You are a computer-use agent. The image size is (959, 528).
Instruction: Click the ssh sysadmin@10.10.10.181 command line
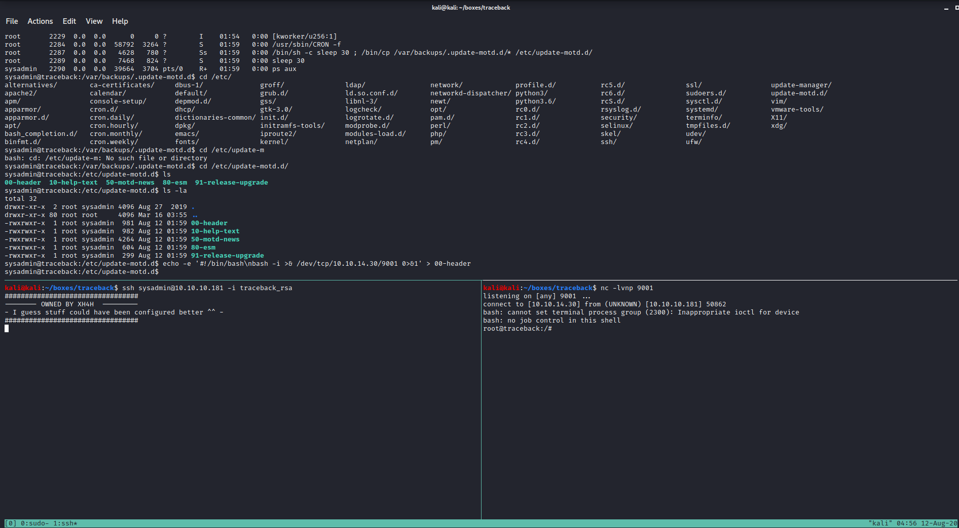tap(207, 288)
